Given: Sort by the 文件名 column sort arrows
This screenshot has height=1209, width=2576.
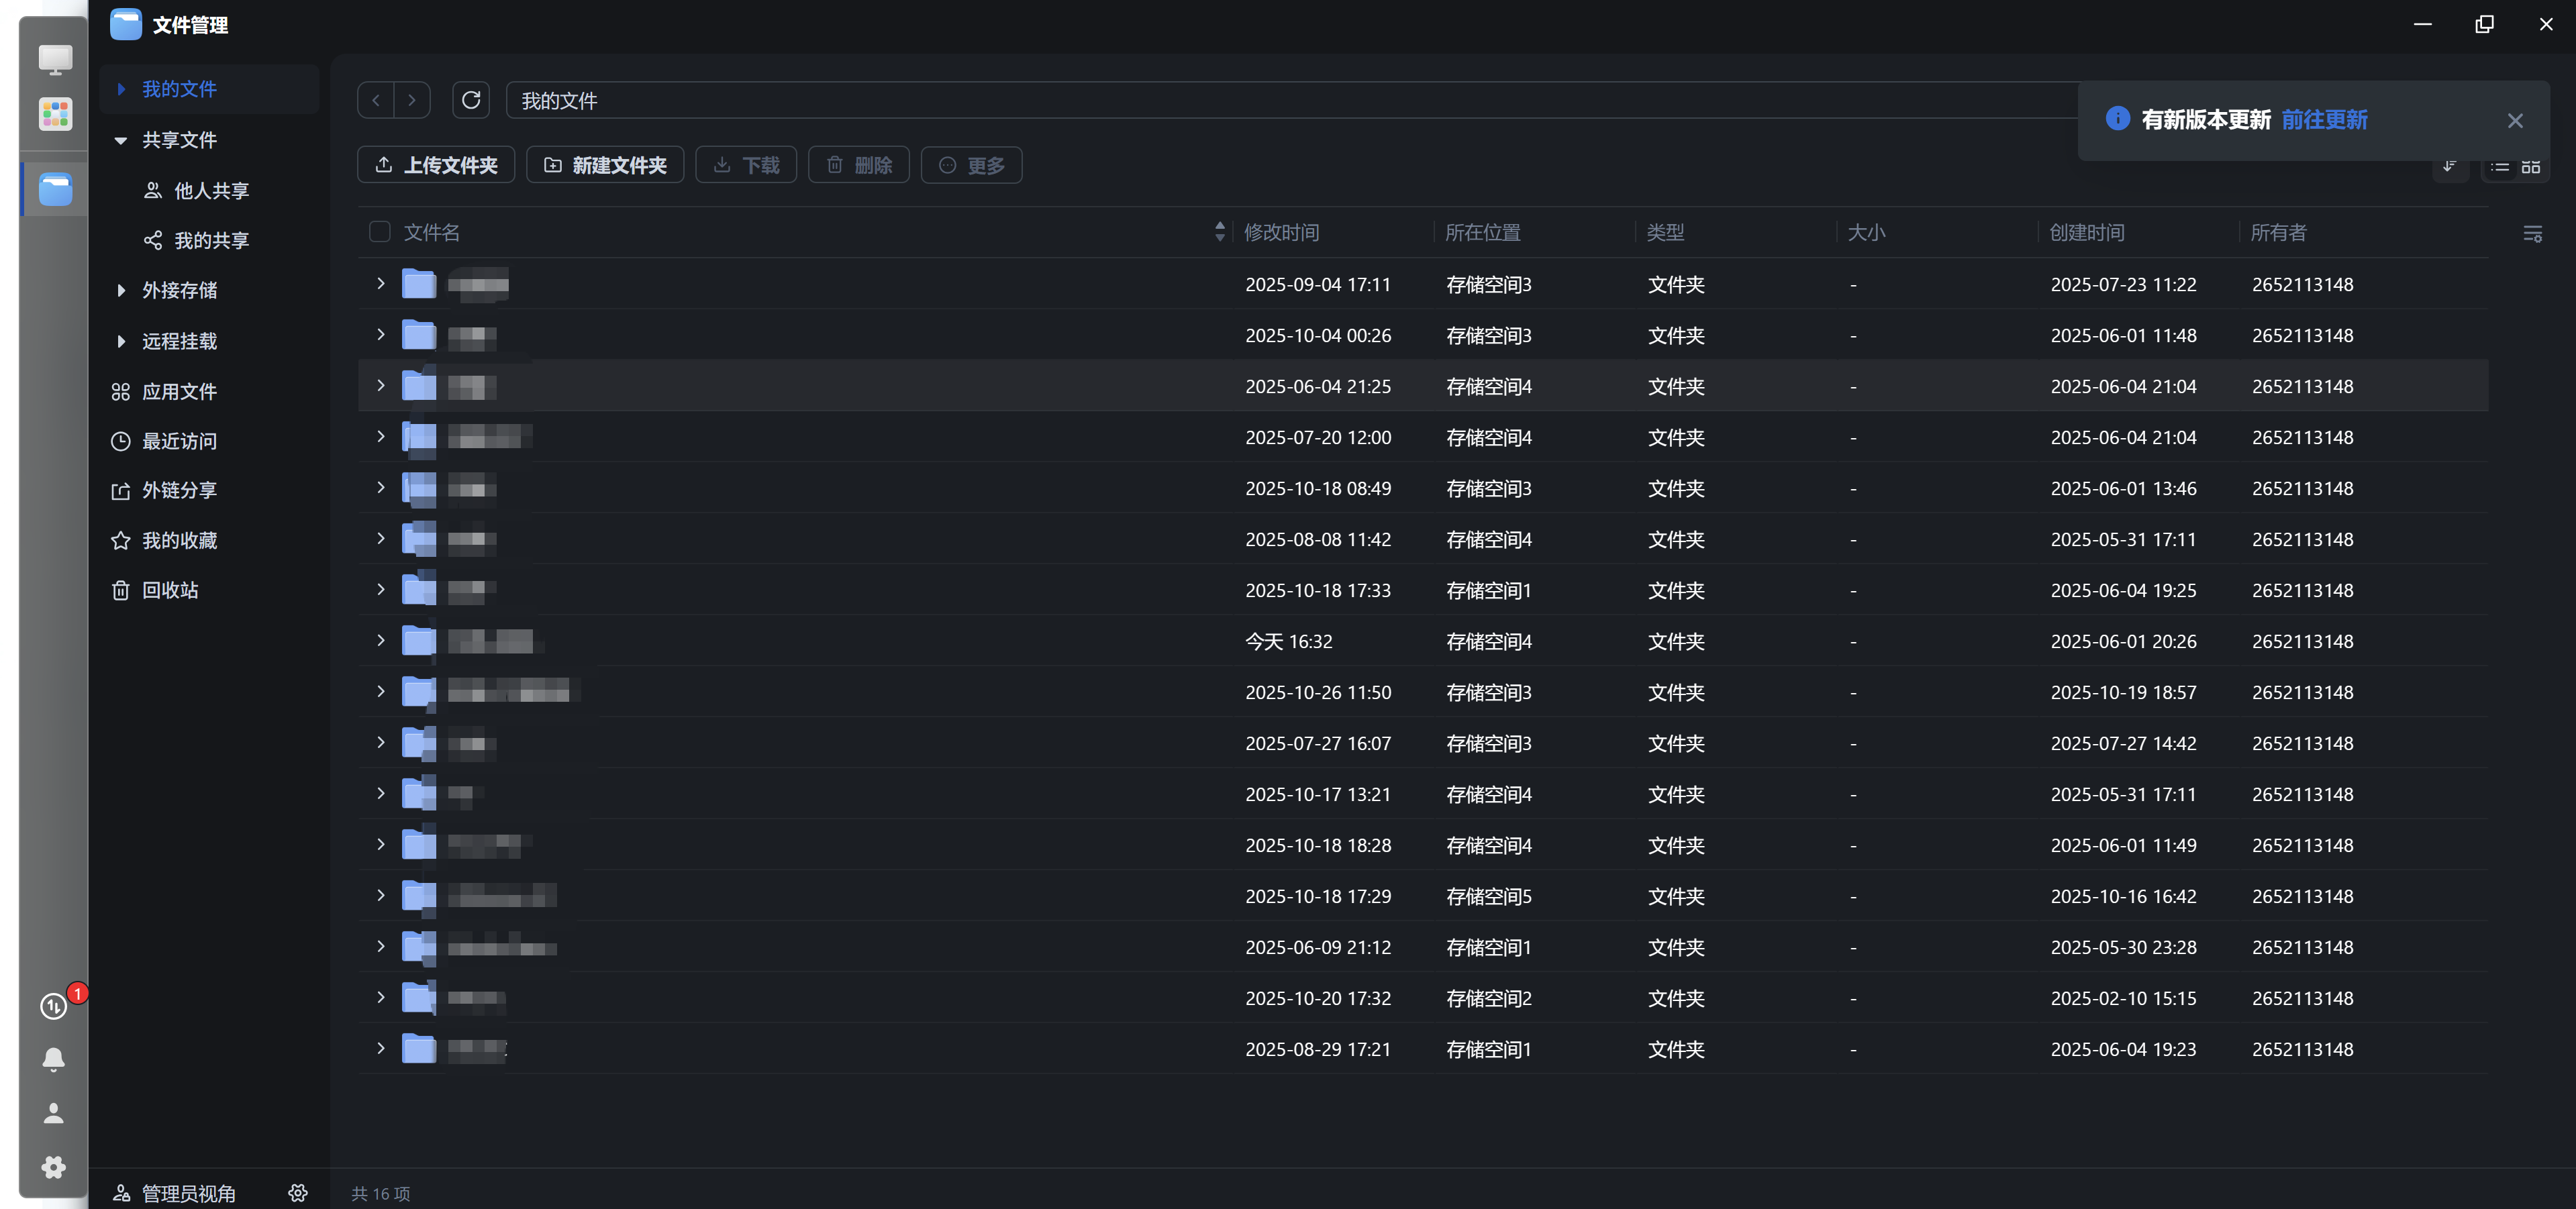Looking at the screenshot, I should 1219,232.
